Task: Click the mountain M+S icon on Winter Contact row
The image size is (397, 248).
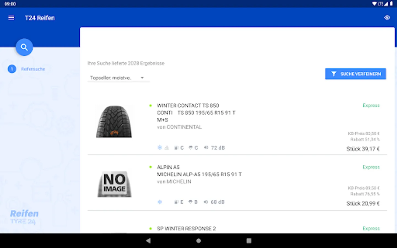Action: (x=167, y=148)
